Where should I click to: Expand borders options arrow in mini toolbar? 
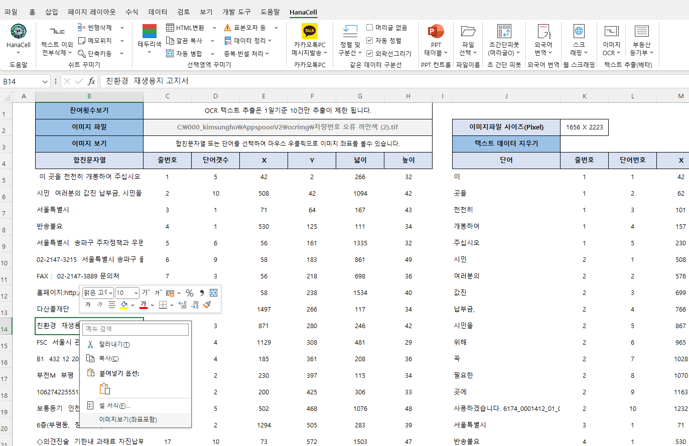pos(172,305)
